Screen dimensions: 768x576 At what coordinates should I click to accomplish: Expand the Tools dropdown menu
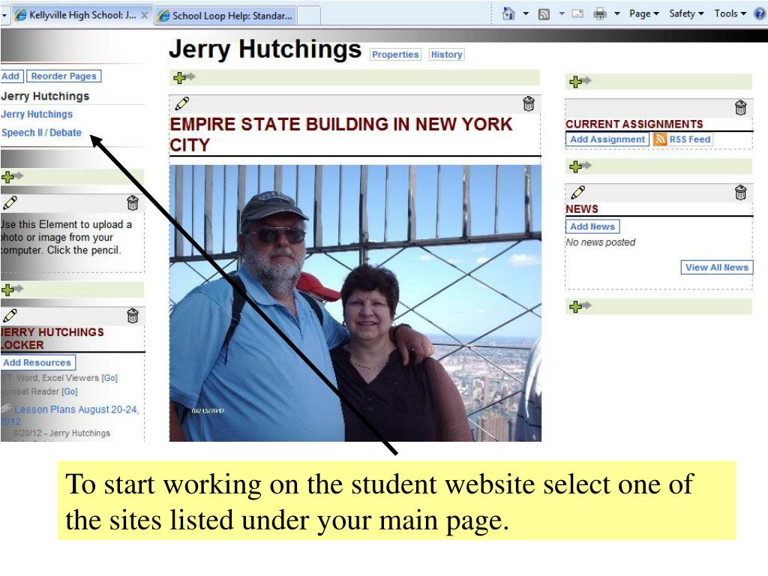click(x=730, y=13)
